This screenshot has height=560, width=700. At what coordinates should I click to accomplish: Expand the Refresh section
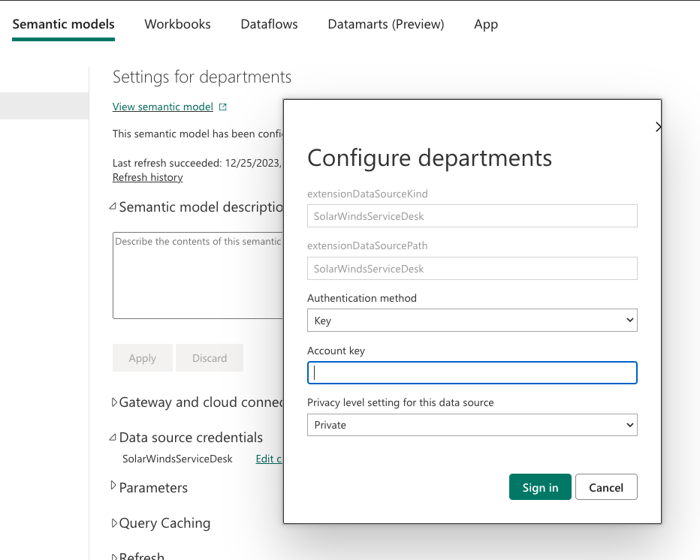[113, 555]
